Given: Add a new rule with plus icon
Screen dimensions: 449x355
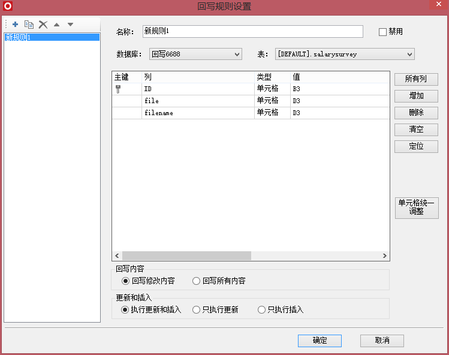Looking at the screenshot, I should coord(15,25).
